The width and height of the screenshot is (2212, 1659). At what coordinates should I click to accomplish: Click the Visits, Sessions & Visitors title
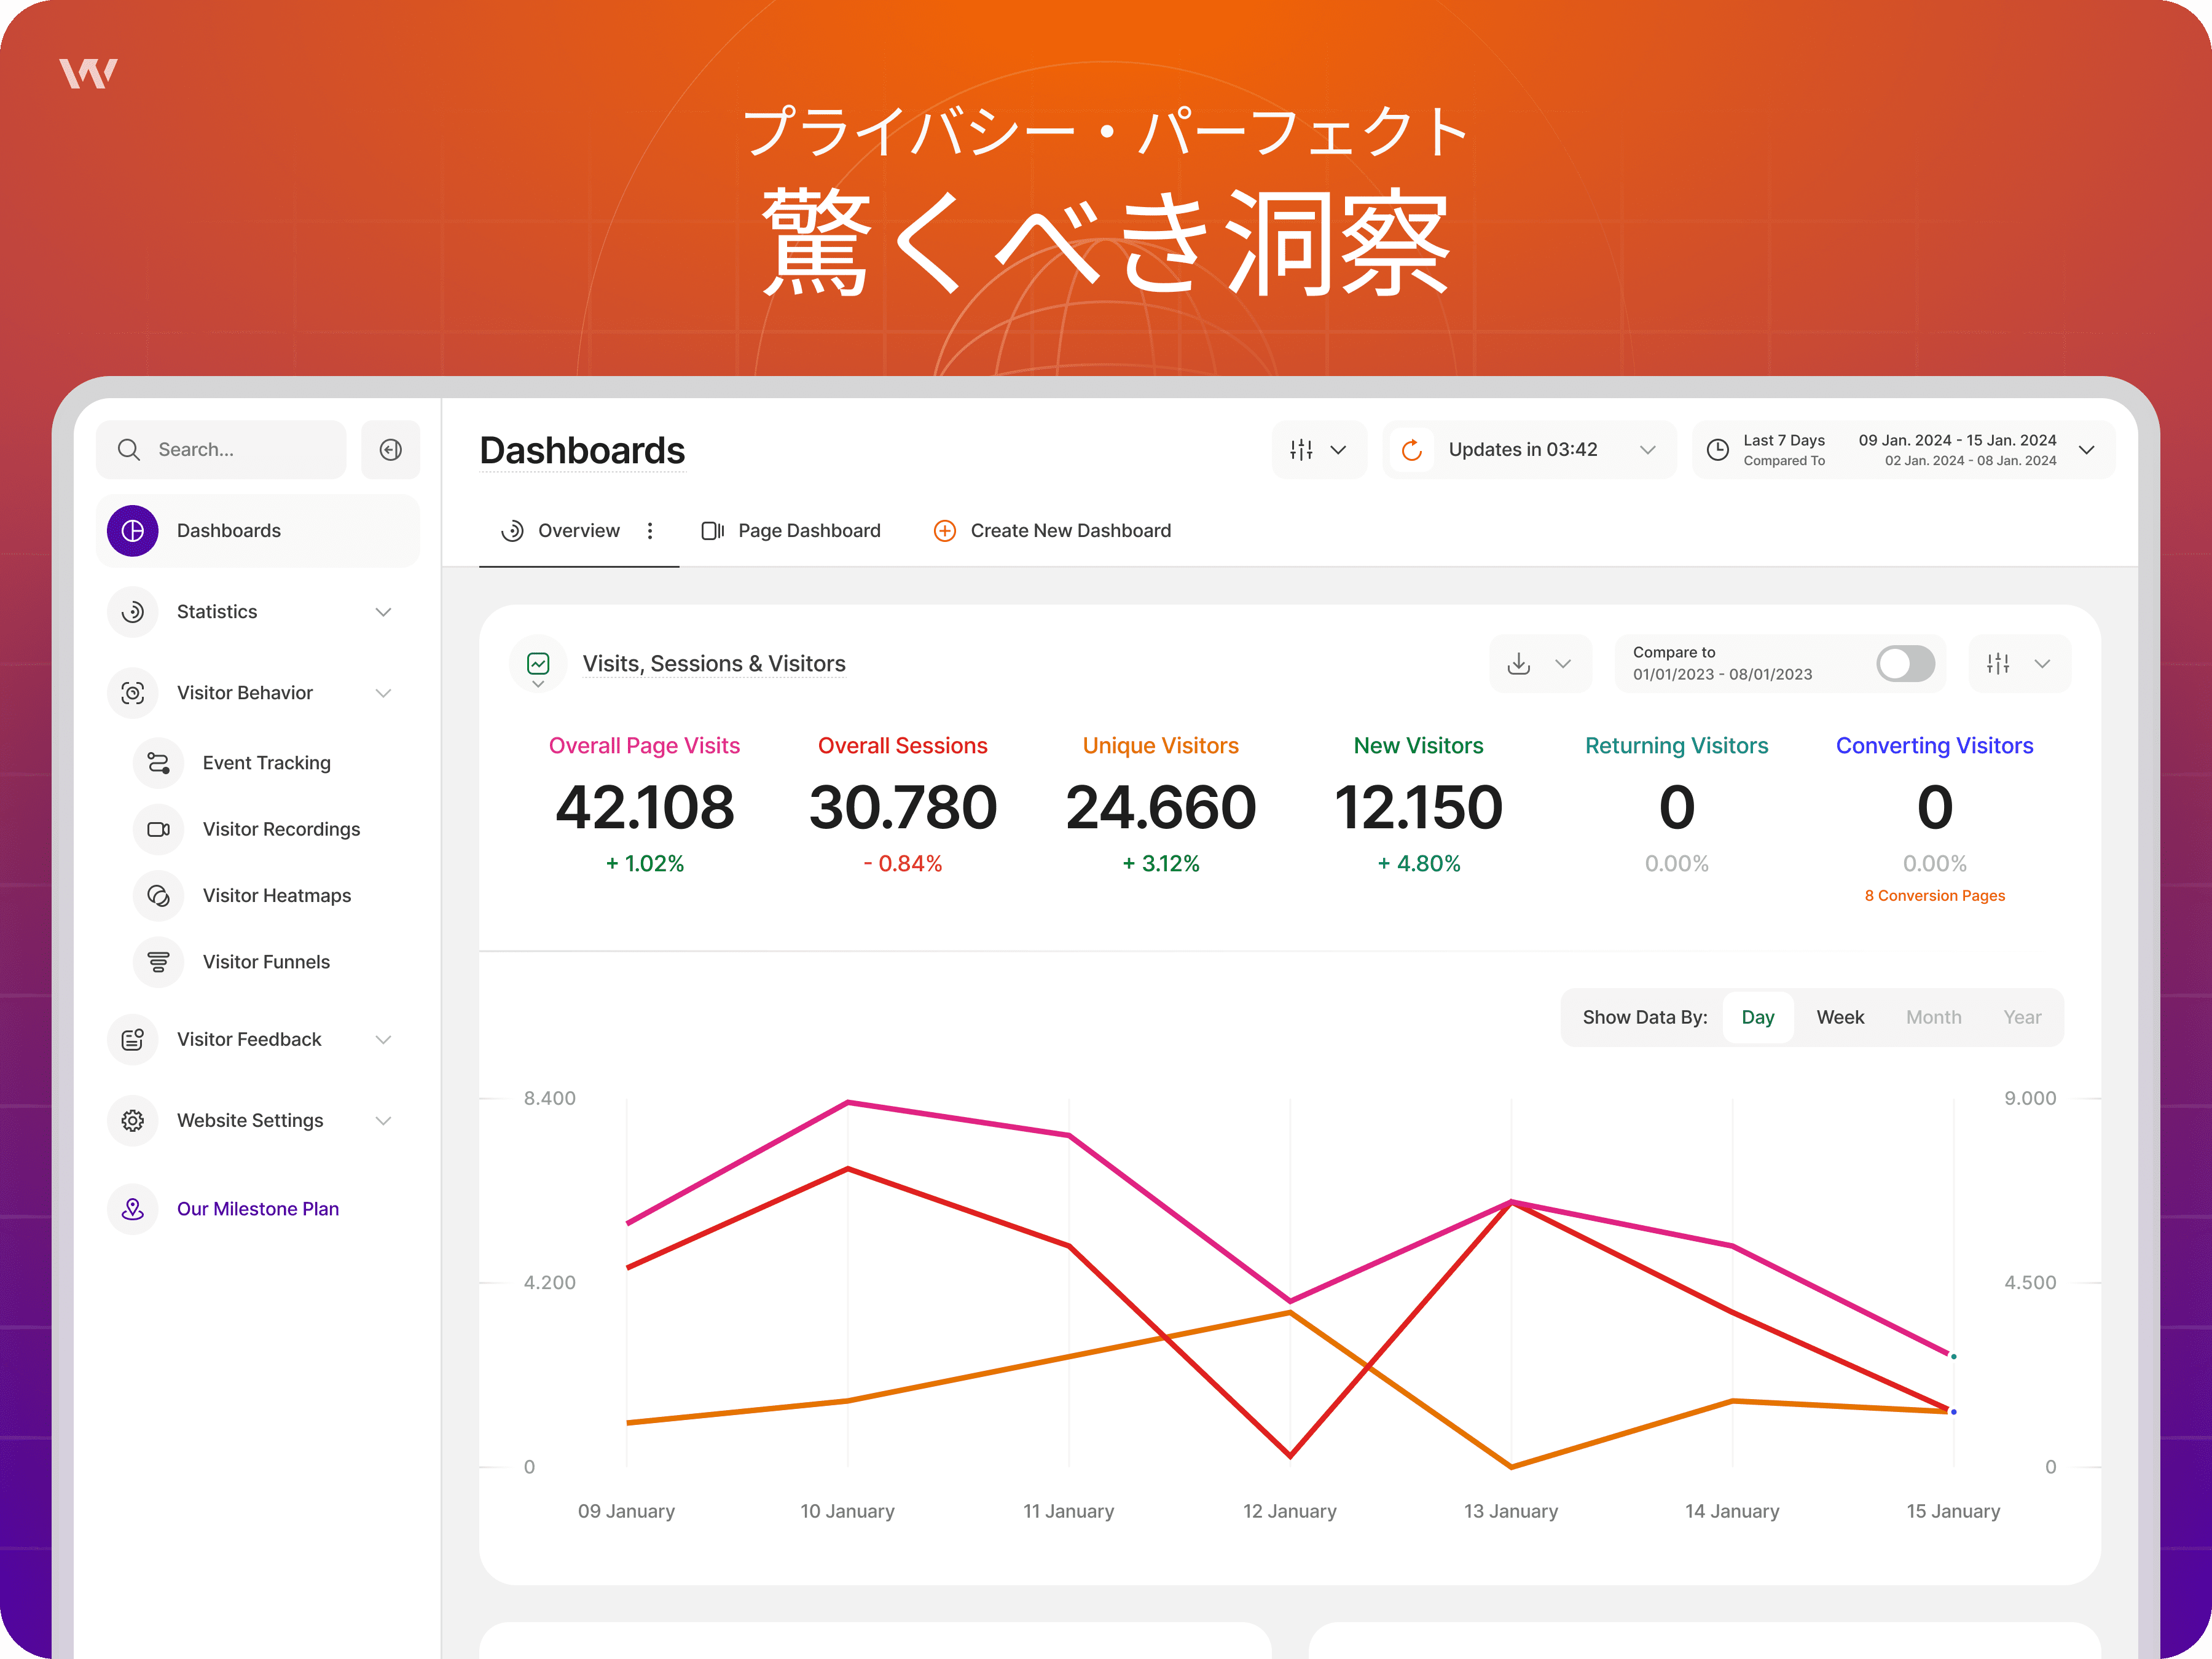[x=714, y=664]
